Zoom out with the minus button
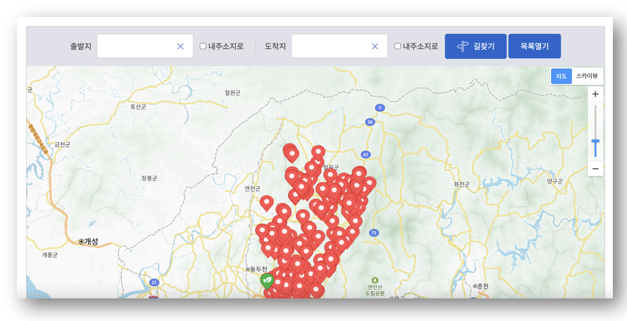The height and width of the screenshot is (321, 627). (595, 169)
